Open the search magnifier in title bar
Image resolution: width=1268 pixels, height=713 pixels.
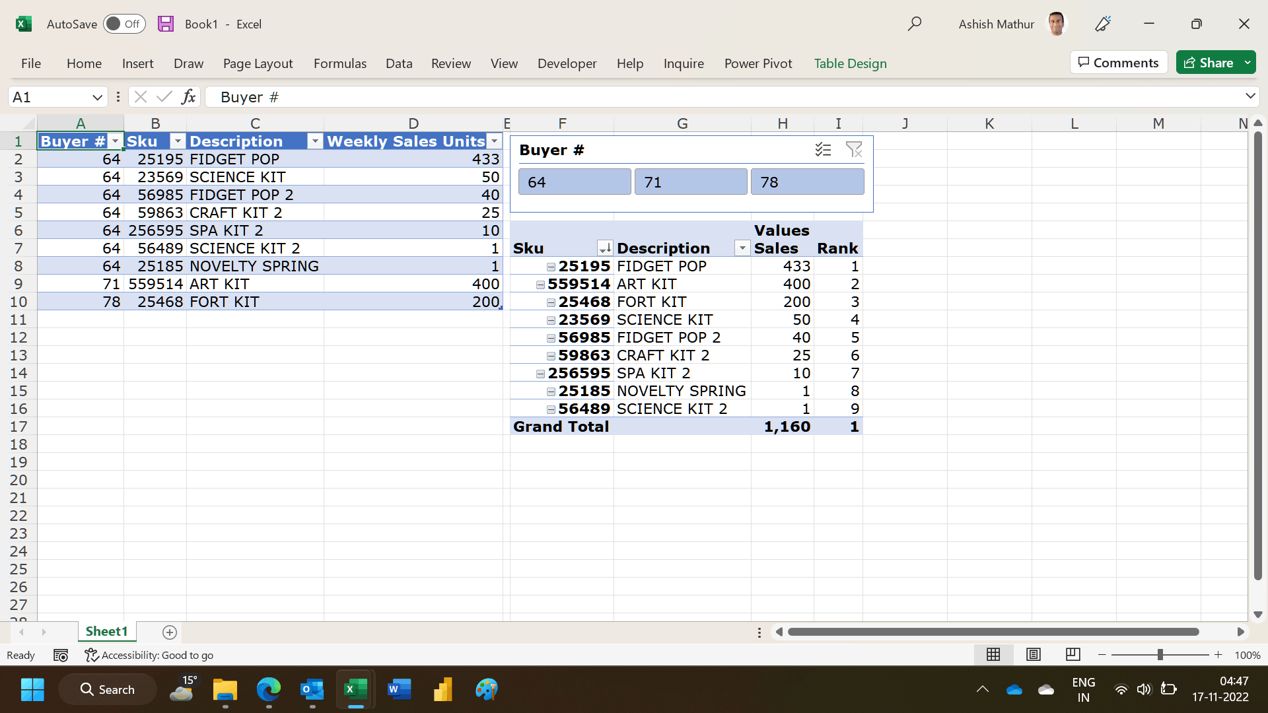pos(914,24)
